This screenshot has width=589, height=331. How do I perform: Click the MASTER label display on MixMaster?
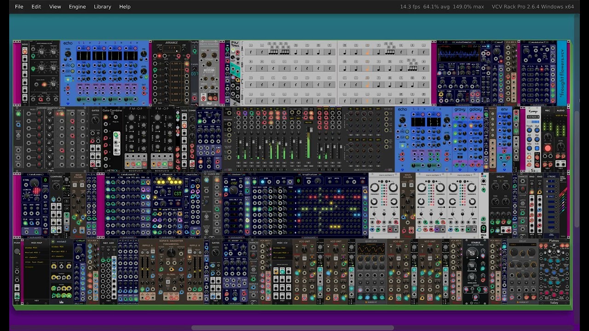point(309,123)
